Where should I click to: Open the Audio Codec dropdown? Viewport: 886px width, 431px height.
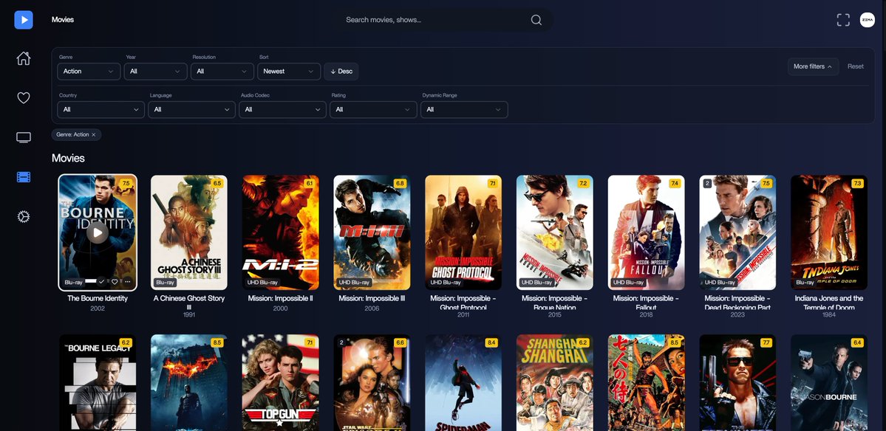[x=282, y=109]
